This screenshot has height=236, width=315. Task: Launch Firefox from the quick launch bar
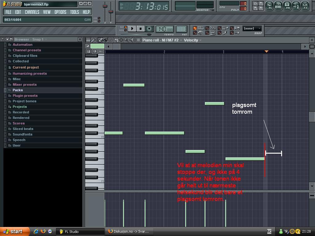pos(43,231)
